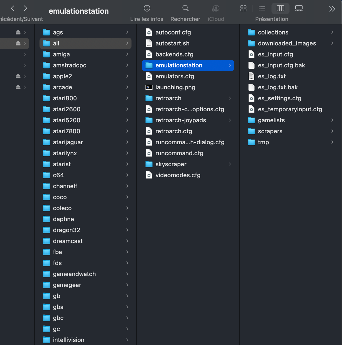Expand the scrapers folder chevron
The height and width of the screenshot is (345, 342).
point(332,131)
